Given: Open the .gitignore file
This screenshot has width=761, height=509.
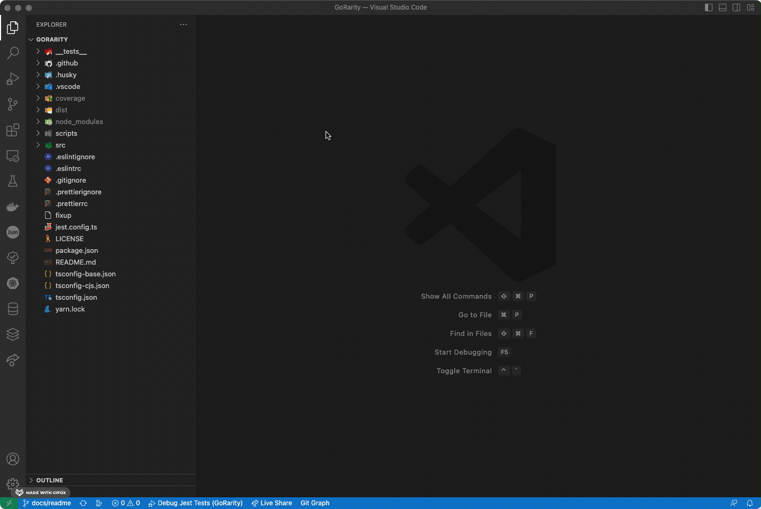Looking at the screenshot, I should click(x=110, y=180).
